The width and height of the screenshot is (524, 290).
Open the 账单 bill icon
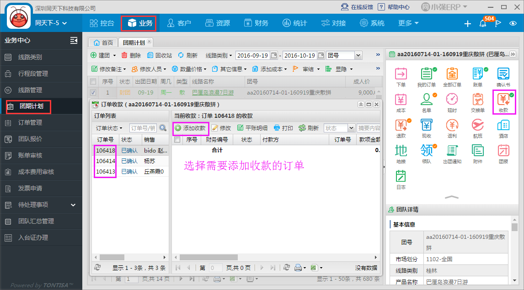click(478, 77)
